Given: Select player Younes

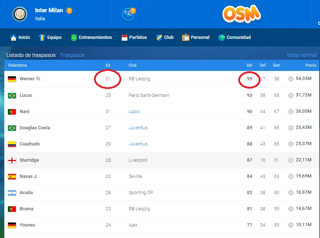Looking at the screenshot, I should 27,225.
